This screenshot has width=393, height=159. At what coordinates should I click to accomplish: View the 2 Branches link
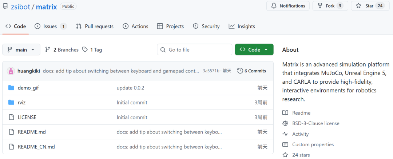coord(62,49)
